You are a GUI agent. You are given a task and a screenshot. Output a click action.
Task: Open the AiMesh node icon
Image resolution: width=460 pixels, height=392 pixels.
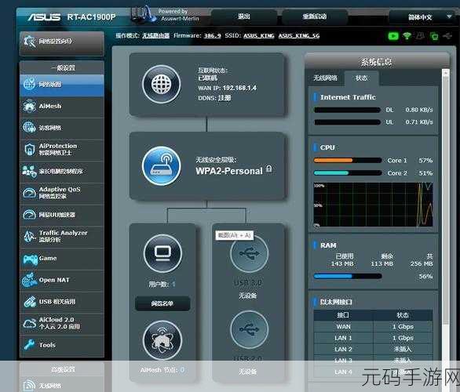point(162,340)
